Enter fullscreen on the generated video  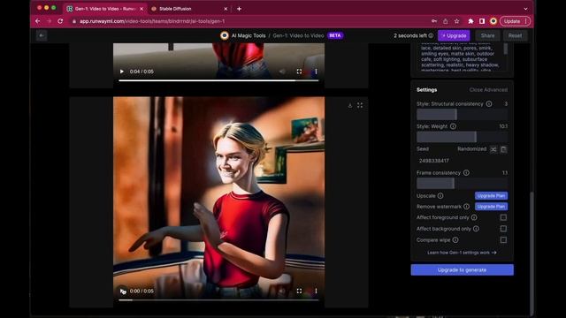tap(299, 291)
